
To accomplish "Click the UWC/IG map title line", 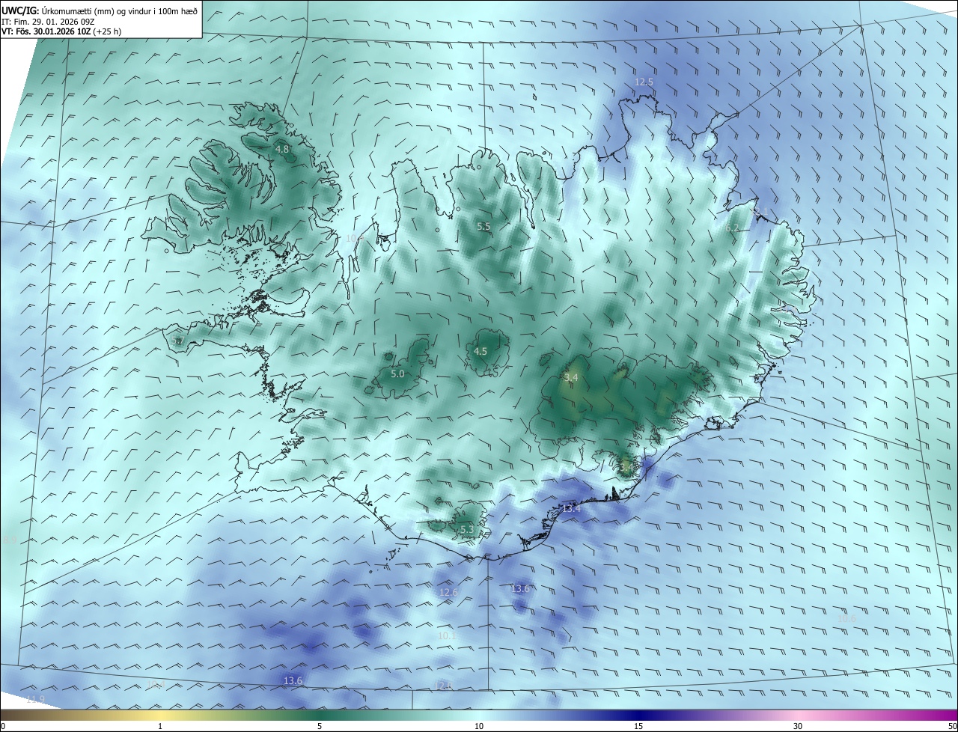I will point(100,10).
